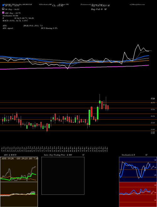Screen dimensions: 157x207
Task: Click the Day Vol: 0 M value
Action: coord(99,9)
